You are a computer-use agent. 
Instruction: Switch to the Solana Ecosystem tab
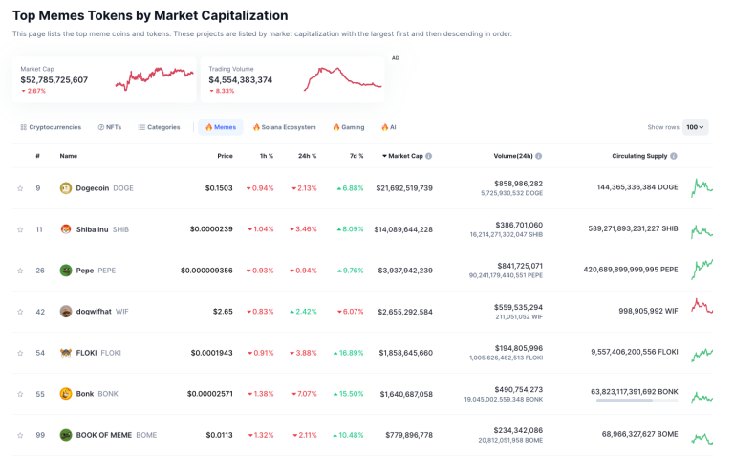(284, 127)
